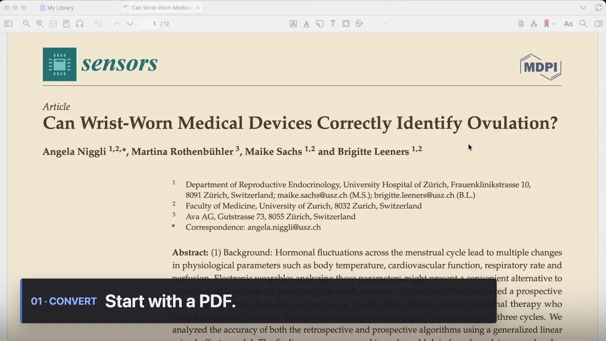Switch to the My Library tab
Screen dimensions: 606x341
pos(57,8)
